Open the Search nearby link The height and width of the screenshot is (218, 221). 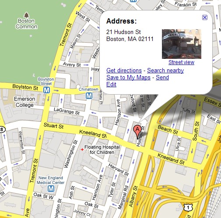pos(165,70)
